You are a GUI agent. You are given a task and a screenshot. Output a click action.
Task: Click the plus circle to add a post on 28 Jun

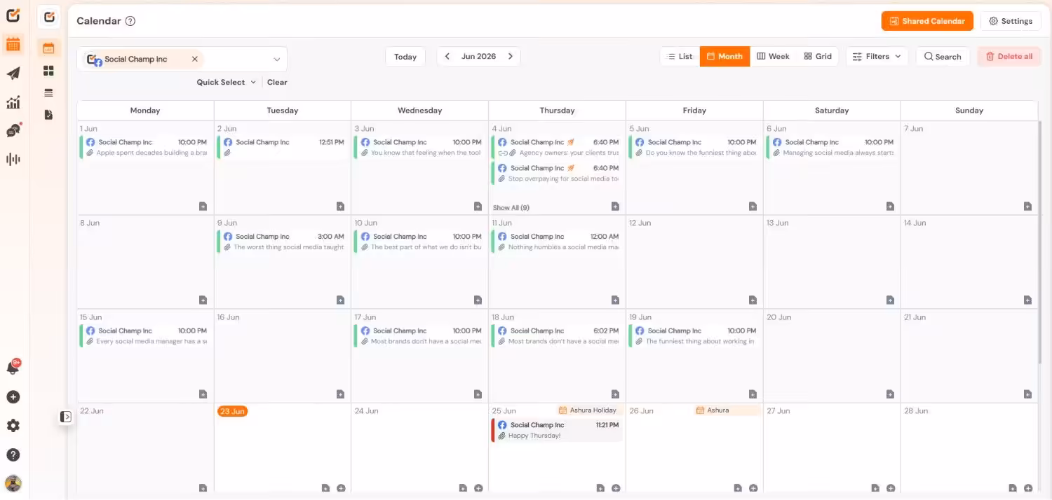point(1028,488)
